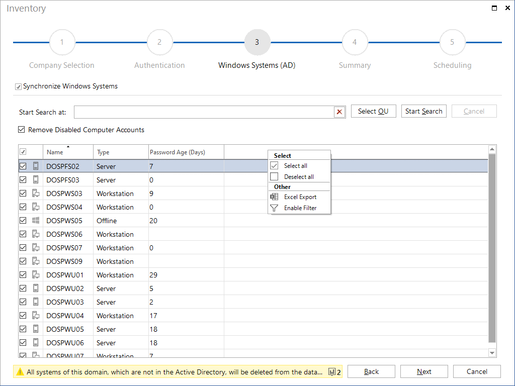Clear the search path with red X
Screen dimensions: 515x386
(339, 112)
